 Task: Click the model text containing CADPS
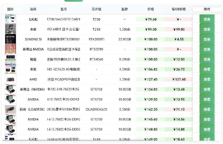pos(64,79)
